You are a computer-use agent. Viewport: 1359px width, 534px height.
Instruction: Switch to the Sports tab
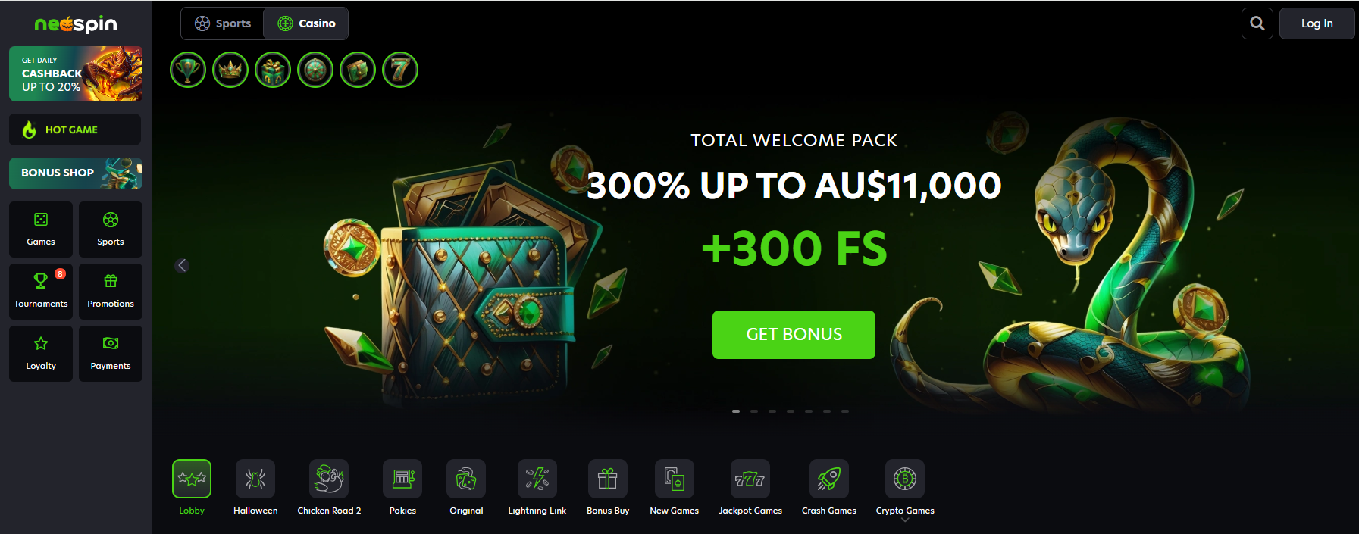222,23
